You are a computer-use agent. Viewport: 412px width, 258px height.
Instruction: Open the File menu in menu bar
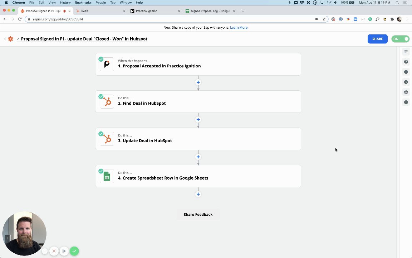tap(32, 3)
